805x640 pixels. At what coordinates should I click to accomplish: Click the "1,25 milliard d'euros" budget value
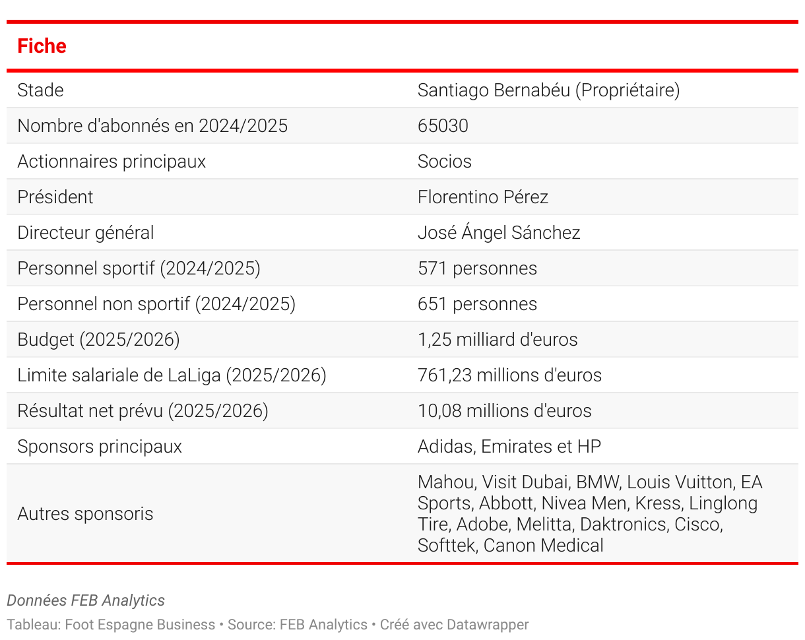click(498, 340)
